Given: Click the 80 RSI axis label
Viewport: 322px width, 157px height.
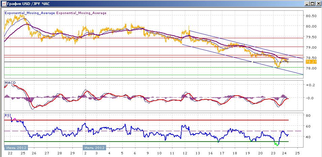Looking at the screenshot, I should click(x=308, y=115).
